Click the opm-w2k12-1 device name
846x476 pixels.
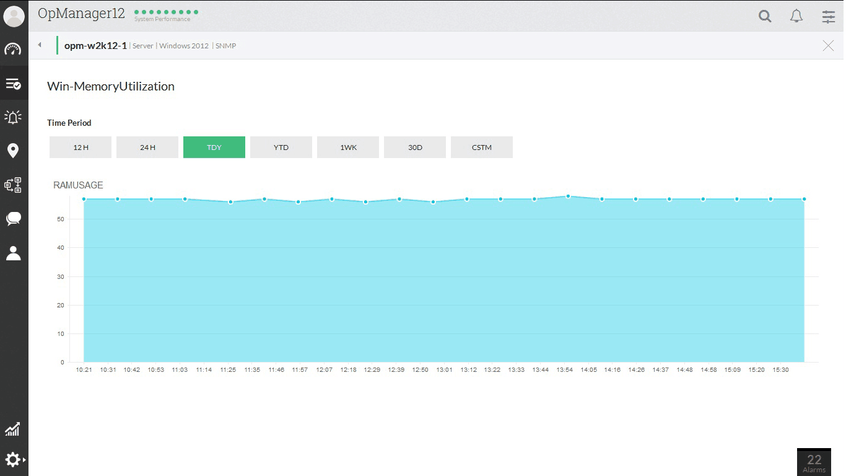95,45
